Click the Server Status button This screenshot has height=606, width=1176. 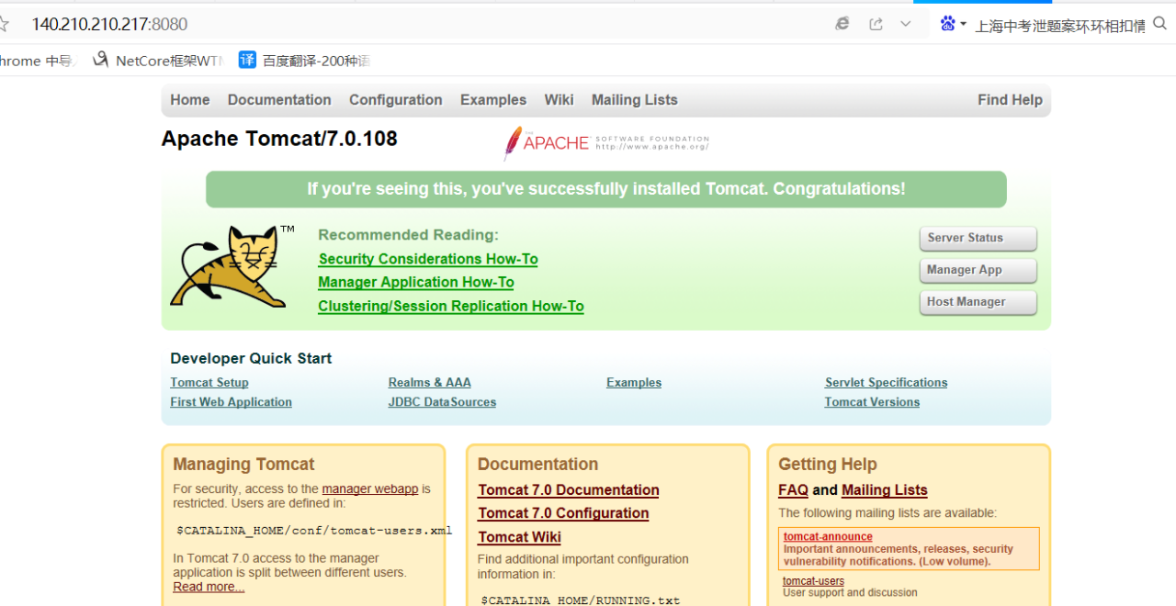click(x=978, y=238)
